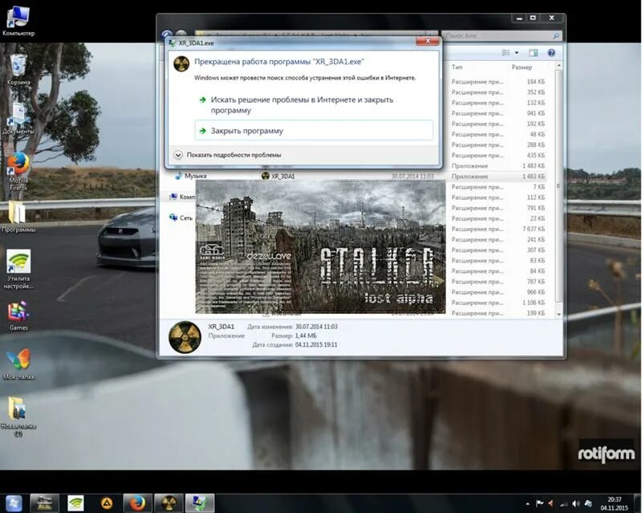
Task: Open the Action Center flag tray icon
Action: pos(539,503)
